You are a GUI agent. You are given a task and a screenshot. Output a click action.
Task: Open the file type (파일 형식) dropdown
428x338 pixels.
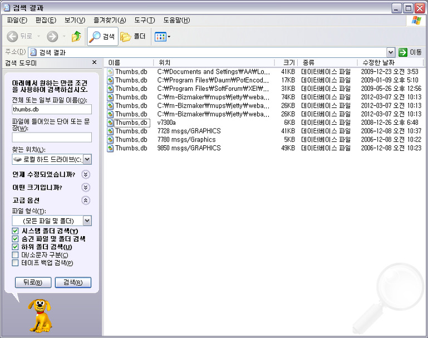pyautogui.click(x=87, y=221)
